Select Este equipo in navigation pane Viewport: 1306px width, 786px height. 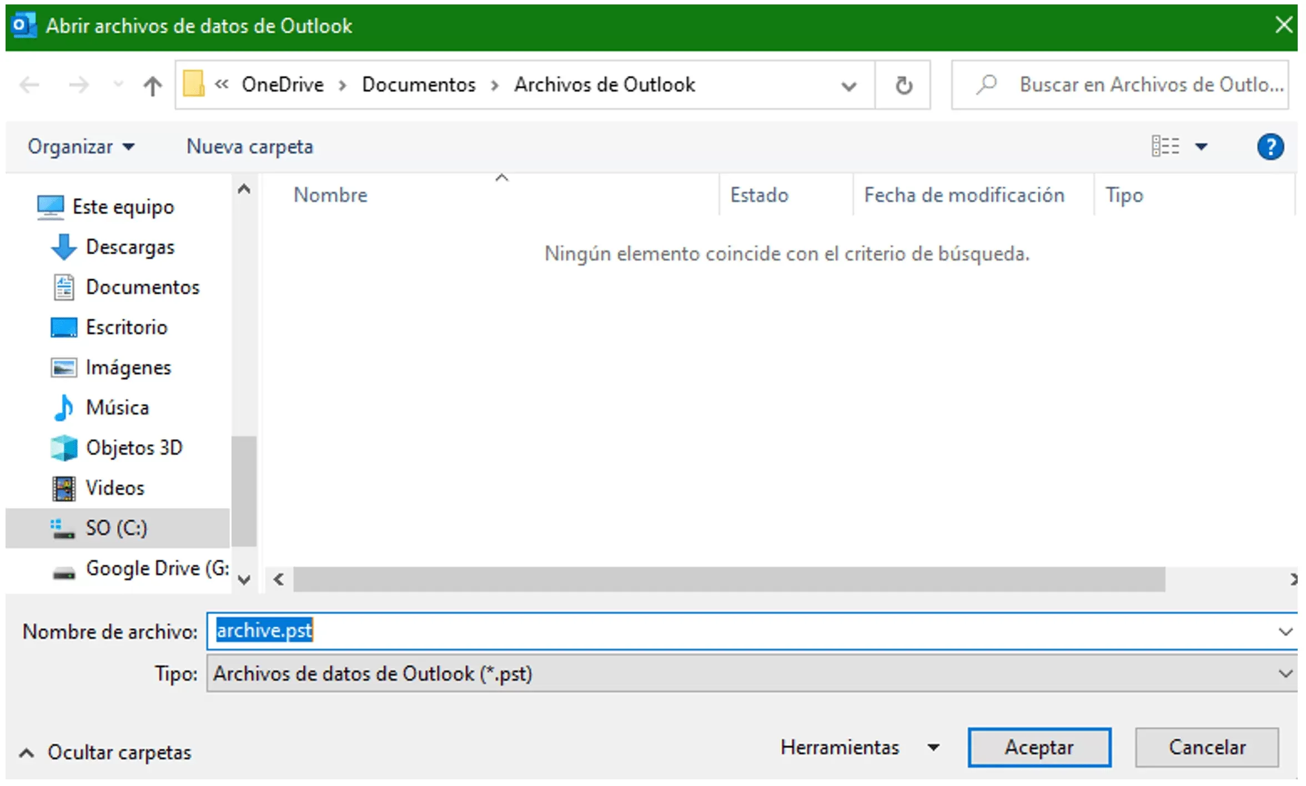(123, 206)
